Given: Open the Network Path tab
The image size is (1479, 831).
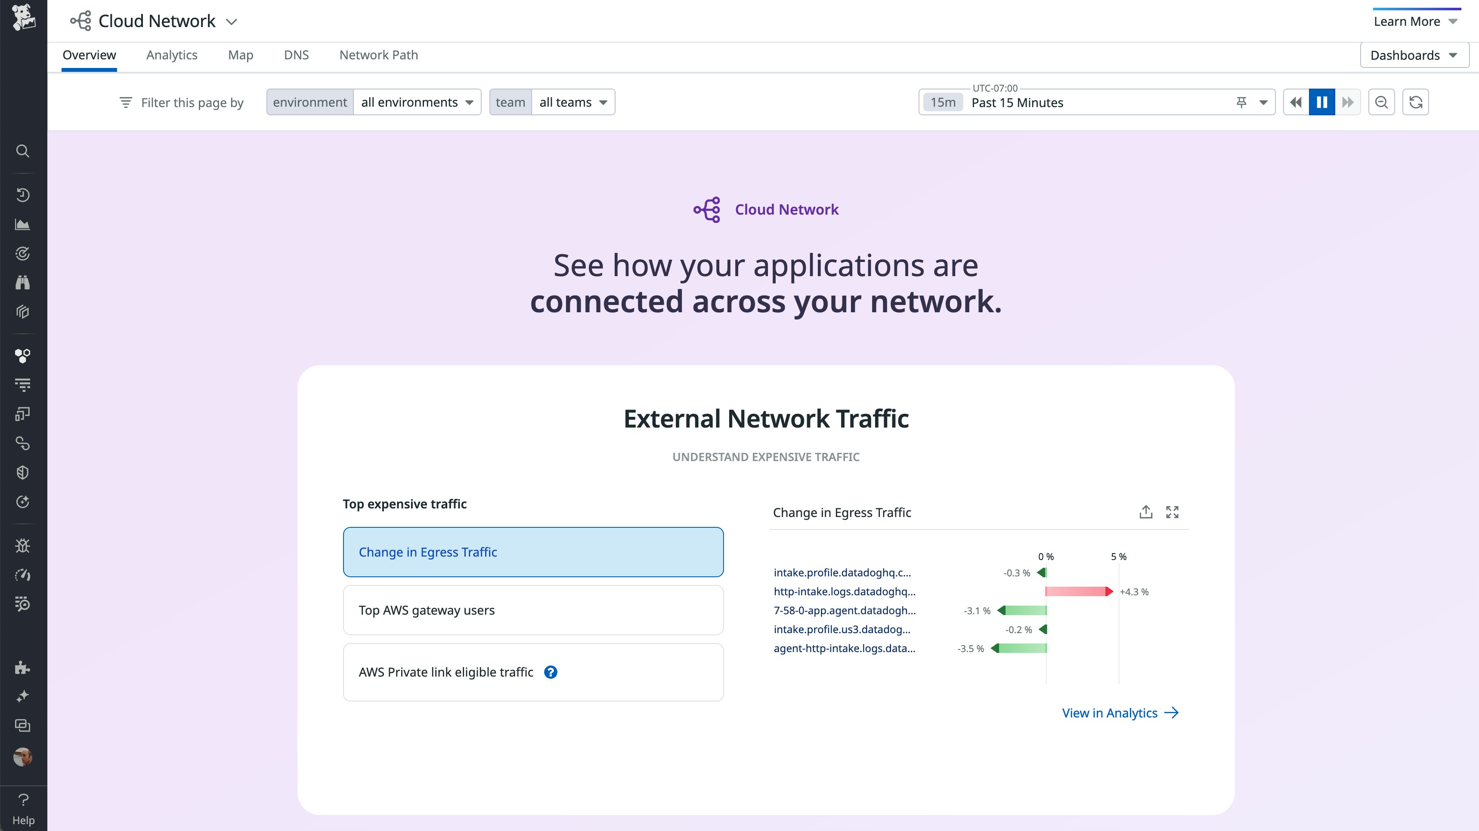Looking at the screenshot, I should (378, 55).
